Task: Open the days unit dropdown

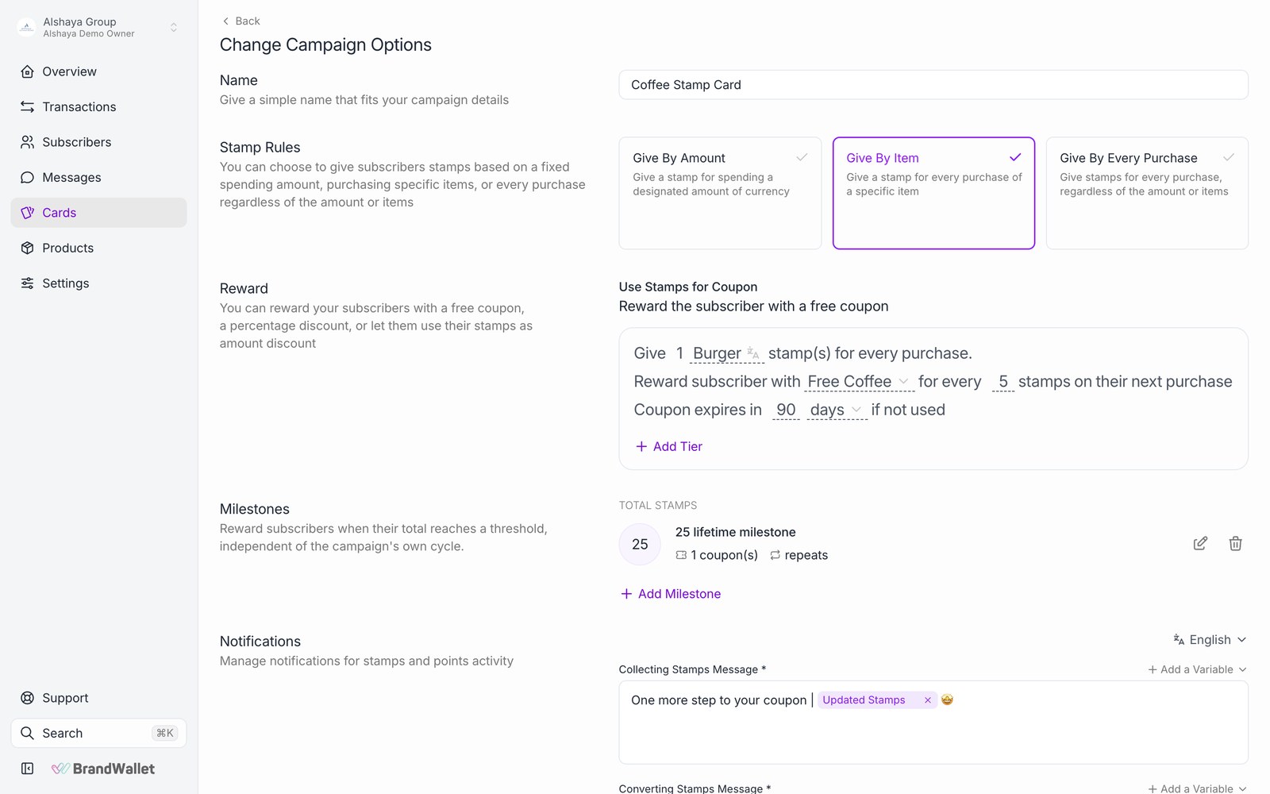Action: (x=836, y=410)
